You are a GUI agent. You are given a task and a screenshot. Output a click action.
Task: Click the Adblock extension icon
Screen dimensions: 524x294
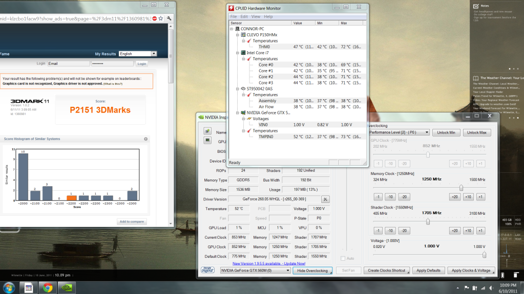pyautogui.click(x=155, y=19)
